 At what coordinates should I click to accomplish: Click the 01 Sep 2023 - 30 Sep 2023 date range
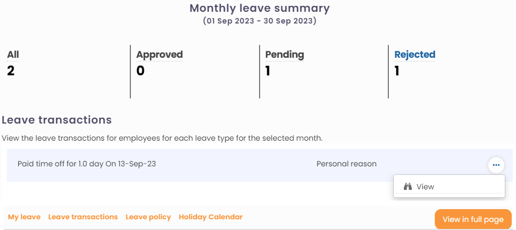pyautogui.click(x=260, y=21)
